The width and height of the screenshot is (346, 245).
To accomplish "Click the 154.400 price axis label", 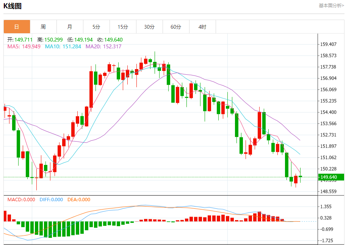I will (x=328, y=112).
